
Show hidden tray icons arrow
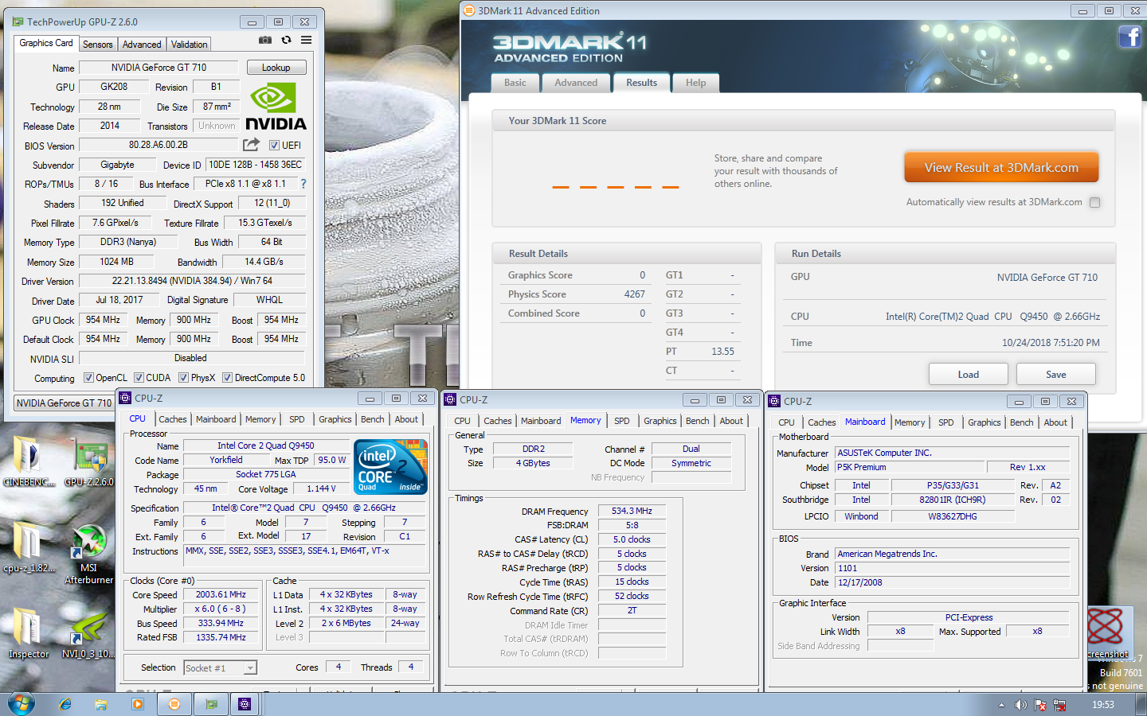tap(1001, 705)
